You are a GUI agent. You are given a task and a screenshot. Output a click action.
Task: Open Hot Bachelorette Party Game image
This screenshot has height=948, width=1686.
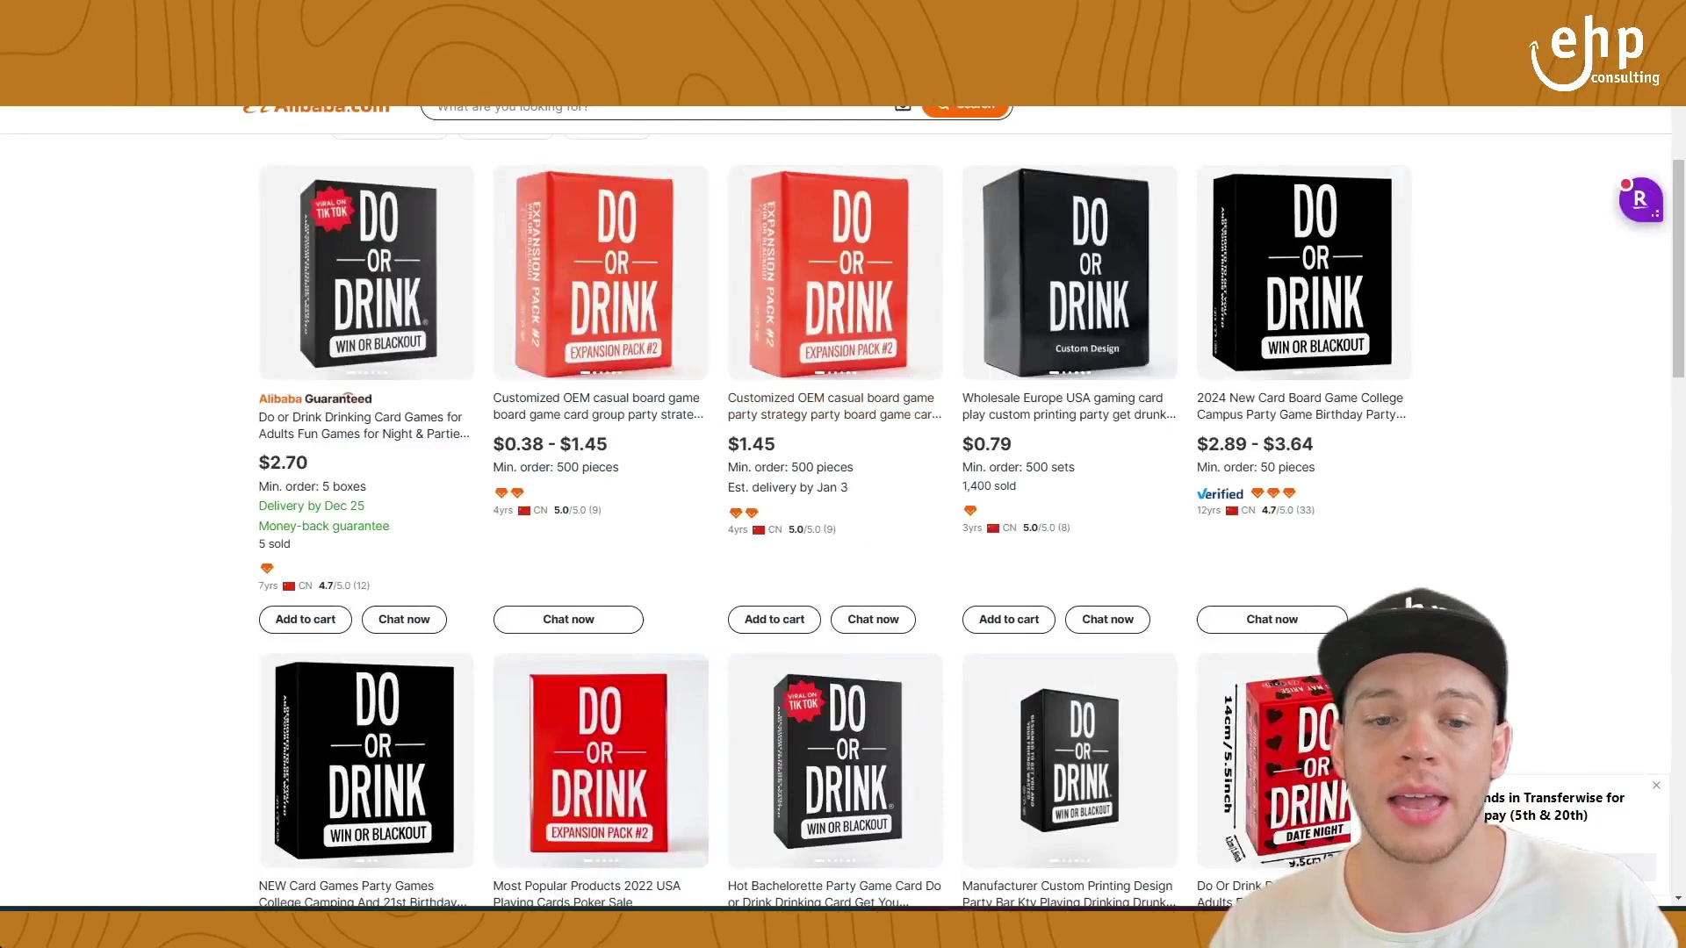point(835,760)
